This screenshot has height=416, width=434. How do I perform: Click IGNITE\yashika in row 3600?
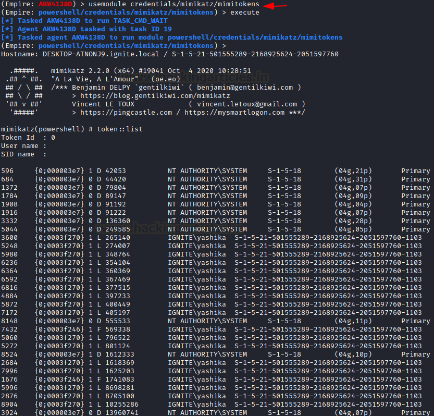click(197, 238)
